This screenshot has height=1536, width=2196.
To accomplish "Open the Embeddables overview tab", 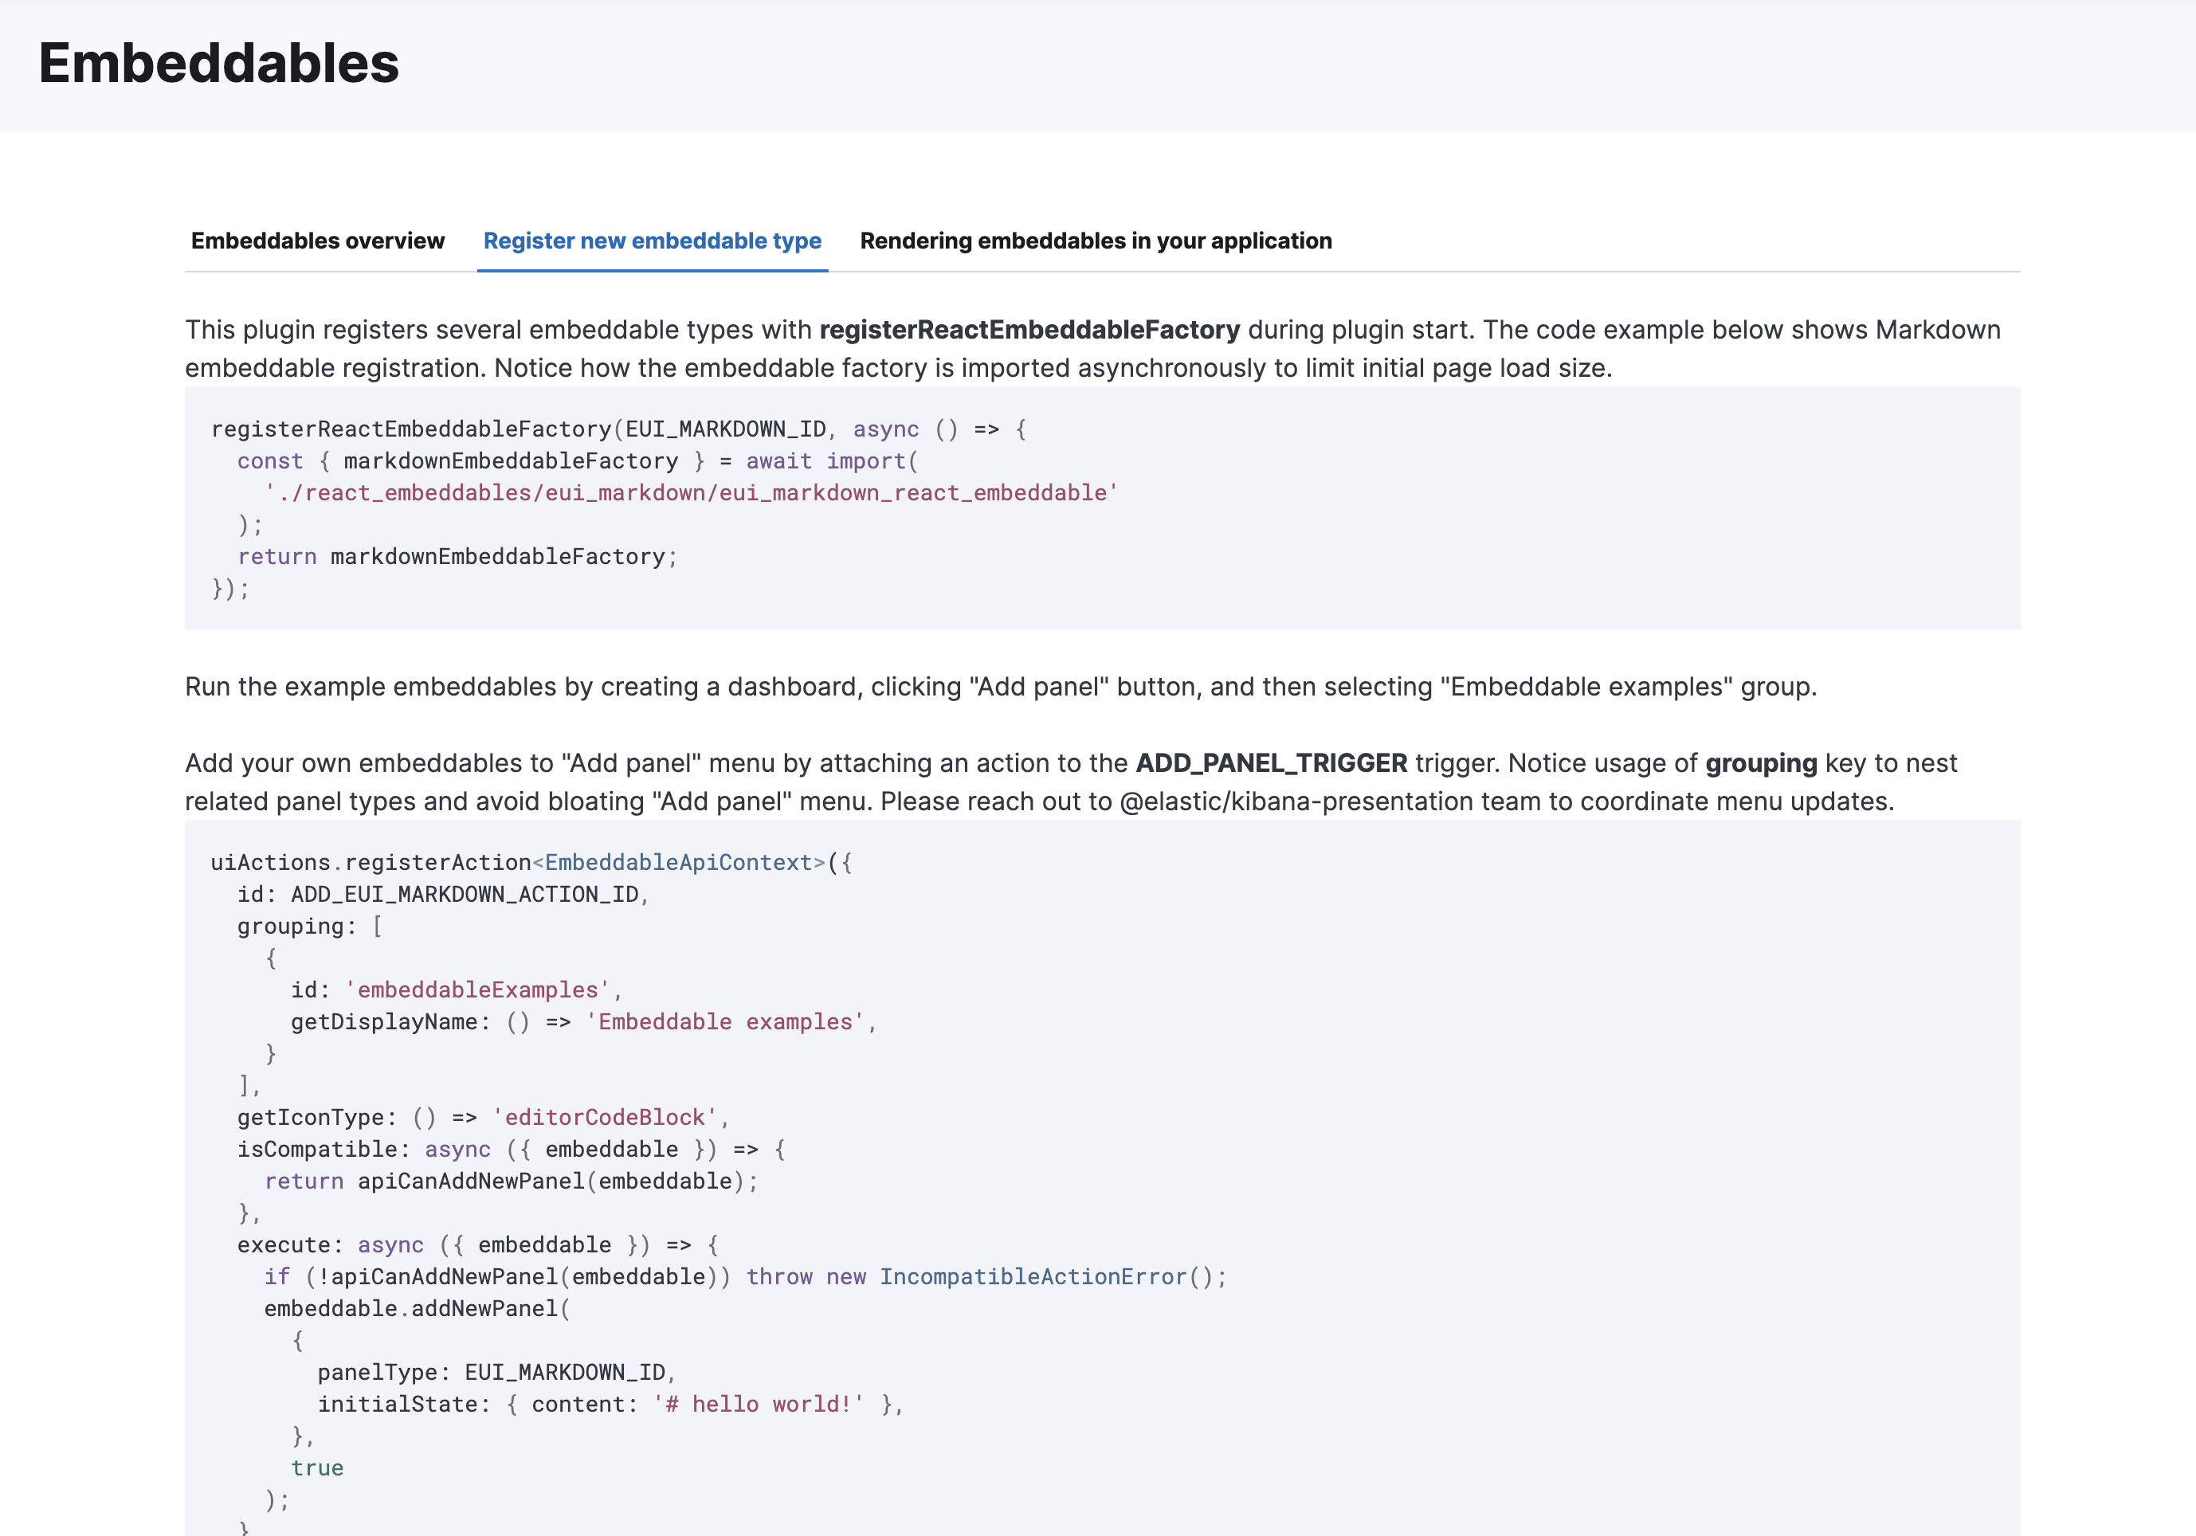I will [318, 241].
